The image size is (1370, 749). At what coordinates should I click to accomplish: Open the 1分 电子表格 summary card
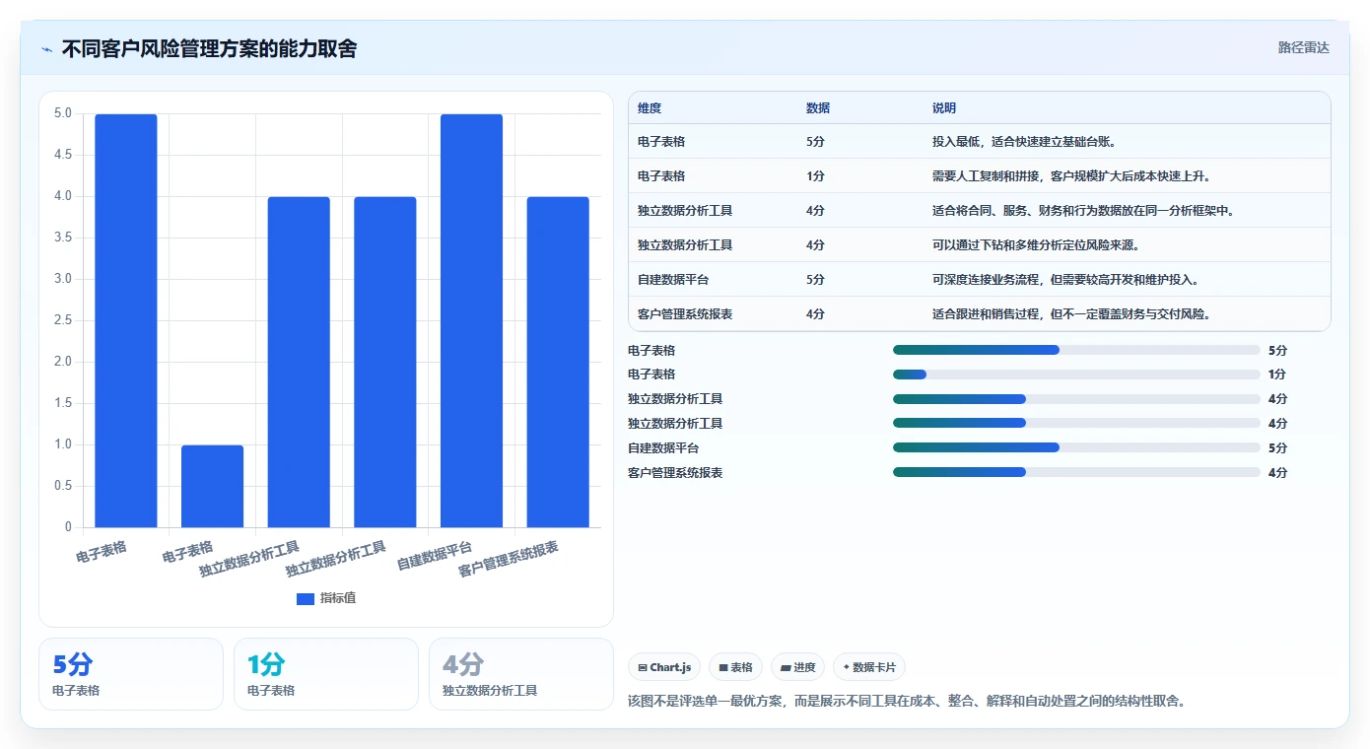(326, 674)
